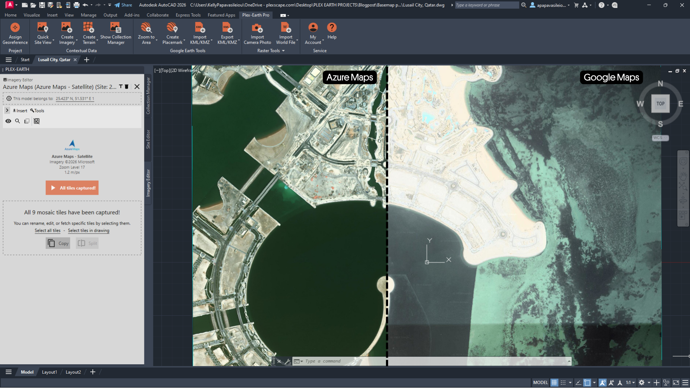Click the Isolate Objects icon in status bar
Viewport: 690px width, 388px height.
click(x=666, y=383)
